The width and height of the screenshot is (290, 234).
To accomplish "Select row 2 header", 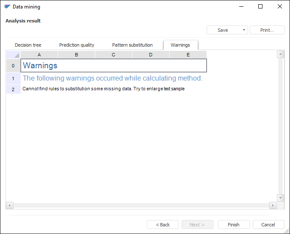I will (13, 89).
